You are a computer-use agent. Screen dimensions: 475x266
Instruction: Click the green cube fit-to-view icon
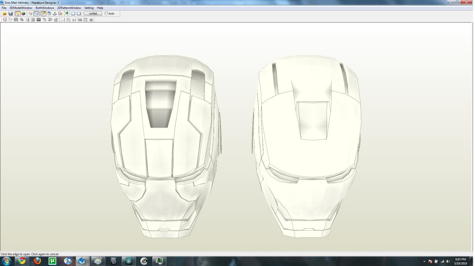click(66, 13)
